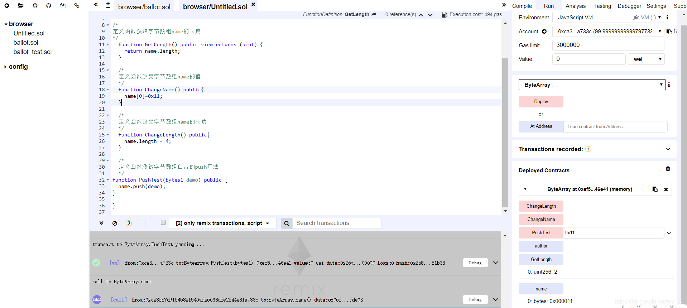
Task: Connect to localhost via link icon
Action: 77,5
